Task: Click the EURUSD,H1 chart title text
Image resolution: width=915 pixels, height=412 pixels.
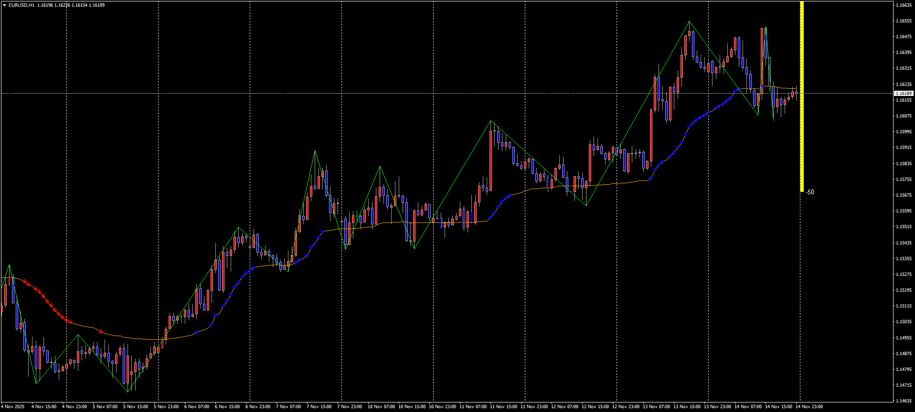Action: click(21, 5)
